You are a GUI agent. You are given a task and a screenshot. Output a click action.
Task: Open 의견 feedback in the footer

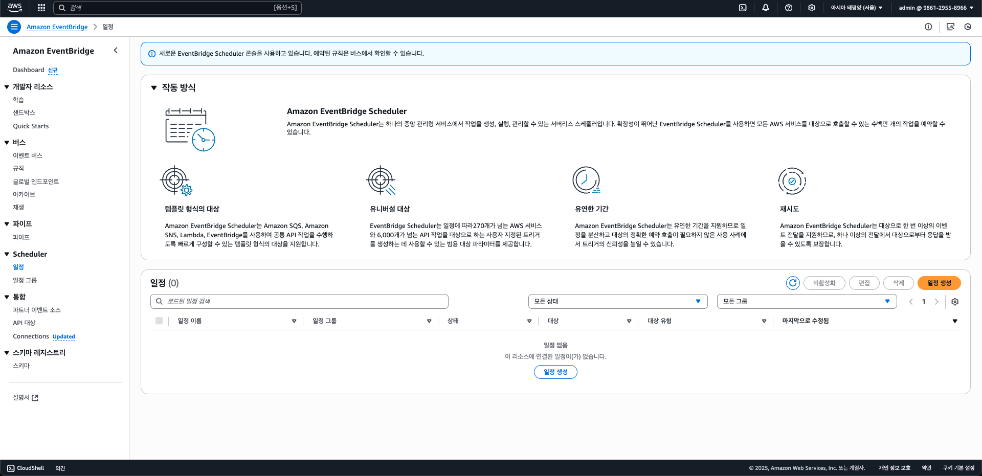(60, 468)
